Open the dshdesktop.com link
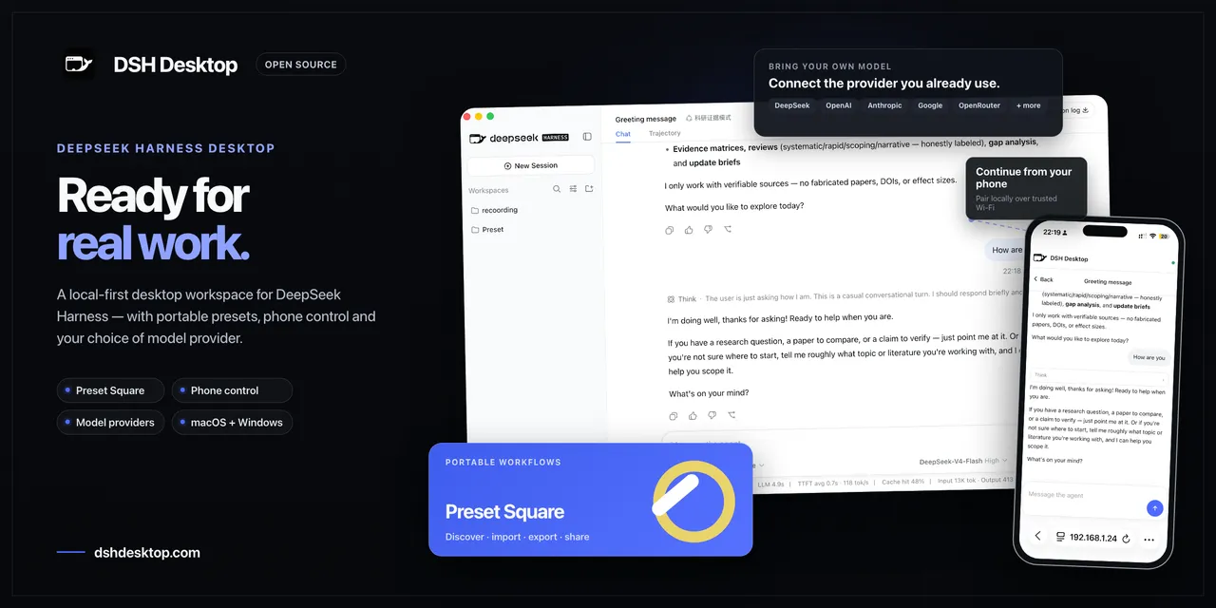Screen dimensions: 1216x608 click(x=147, y=553)
